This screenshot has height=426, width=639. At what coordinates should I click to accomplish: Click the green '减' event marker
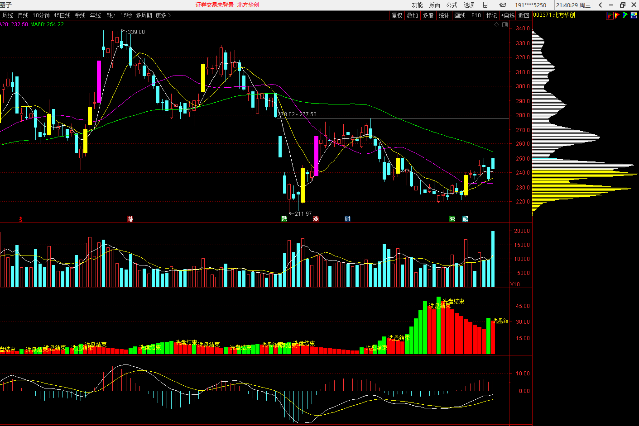(452, 219)
